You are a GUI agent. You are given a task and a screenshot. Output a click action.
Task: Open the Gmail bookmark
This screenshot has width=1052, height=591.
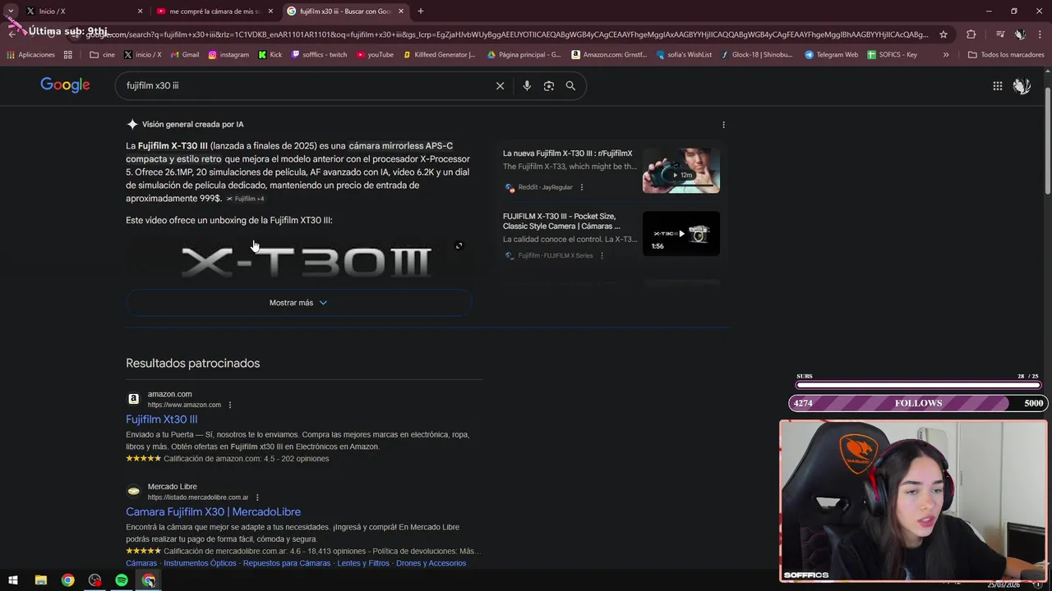tap(185, 55)
